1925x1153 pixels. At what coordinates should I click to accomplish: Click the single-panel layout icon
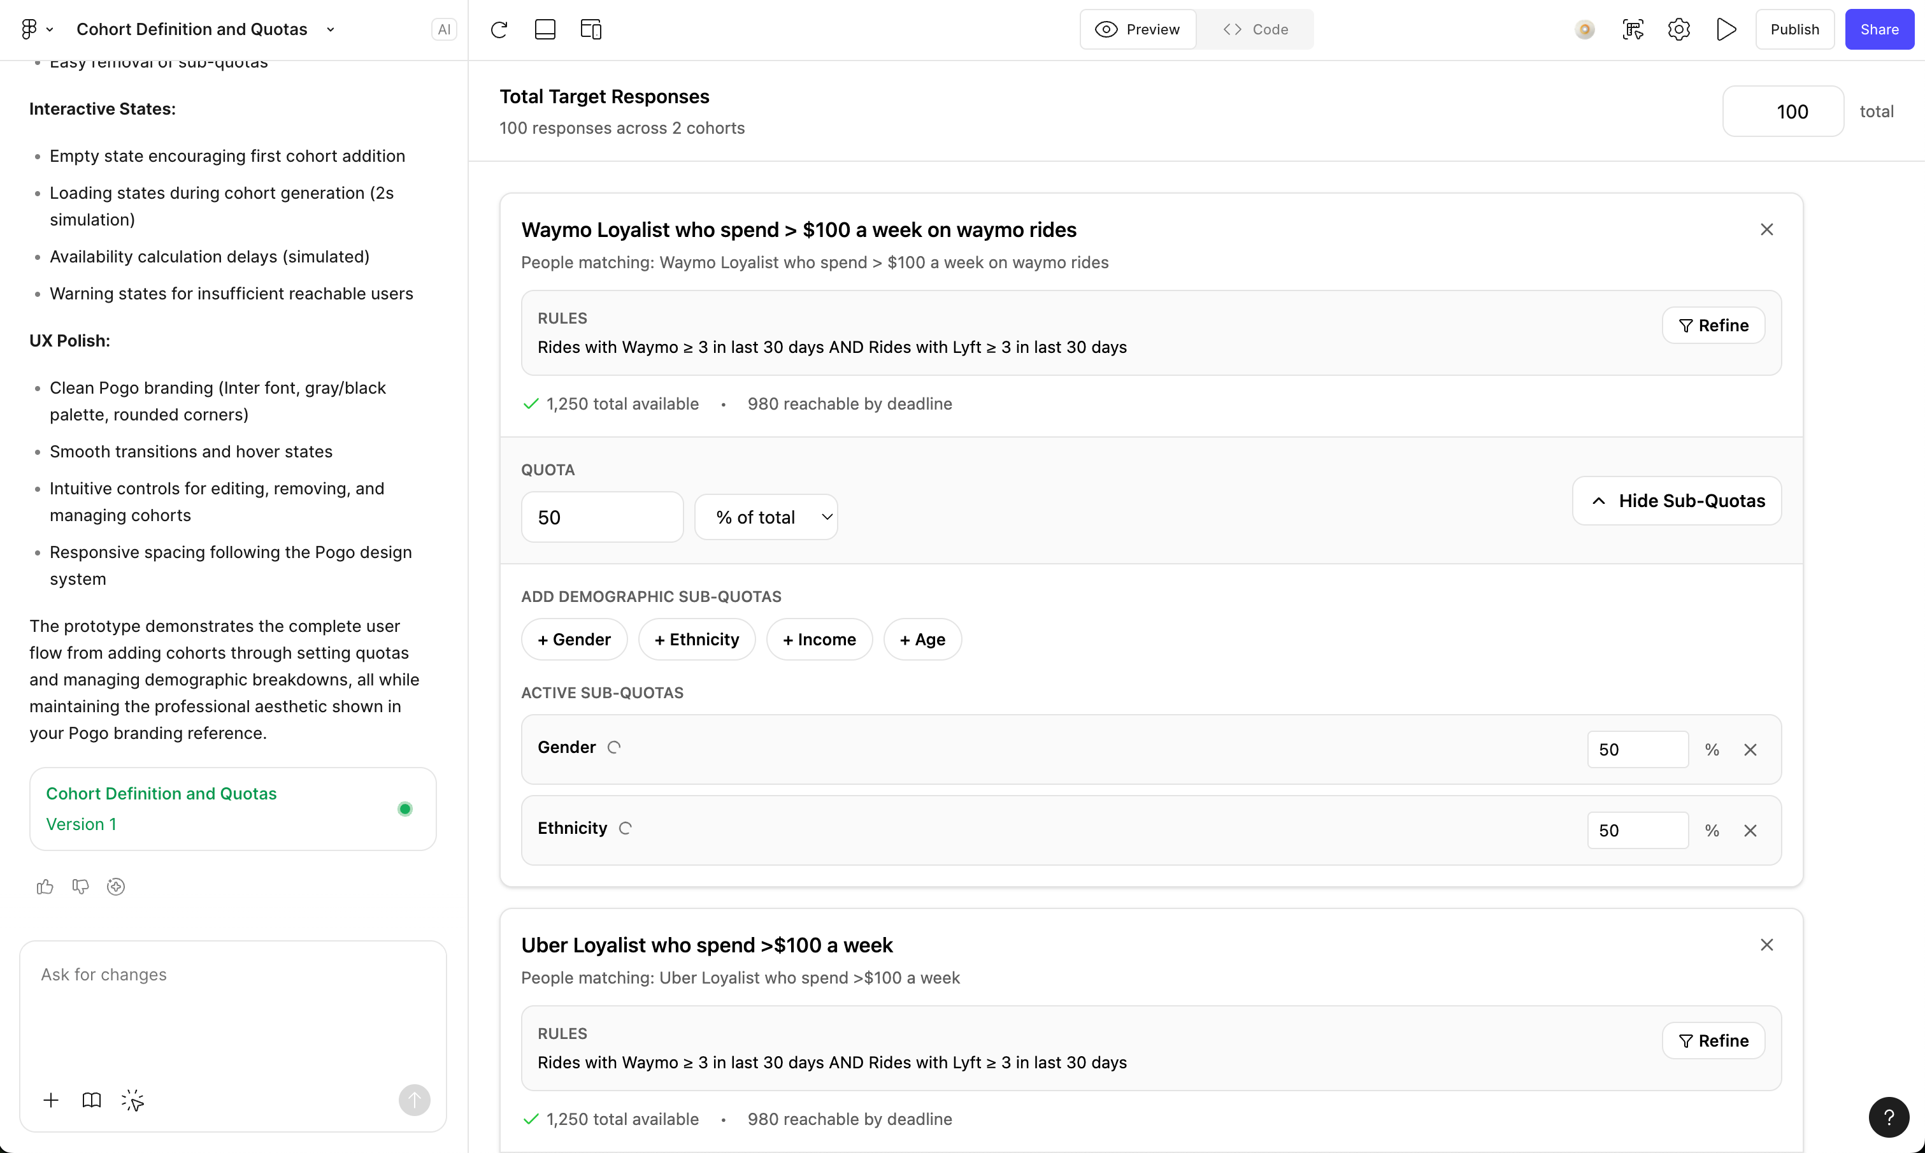tap(545, 29)
